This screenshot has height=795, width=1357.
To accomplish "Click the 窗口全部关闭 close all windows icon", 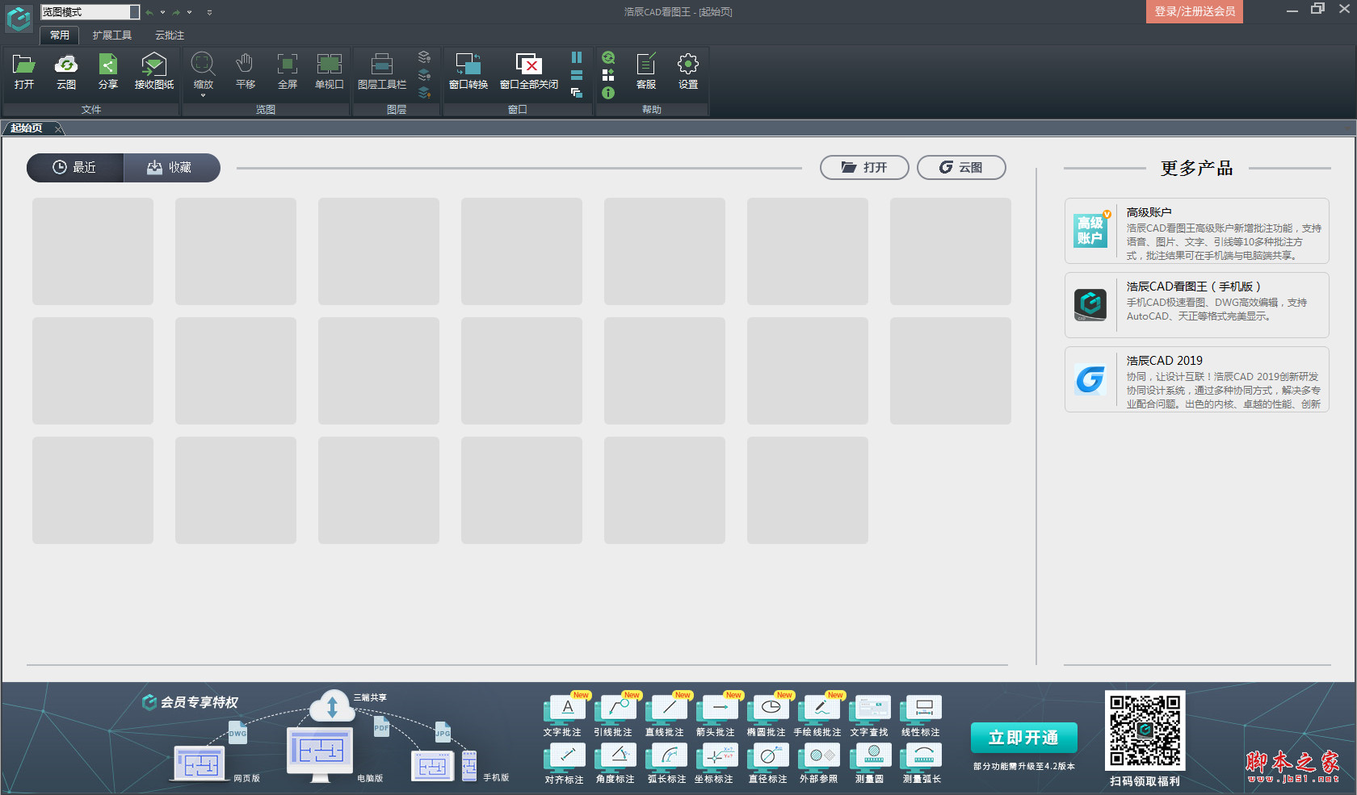I will pos(529,71).
